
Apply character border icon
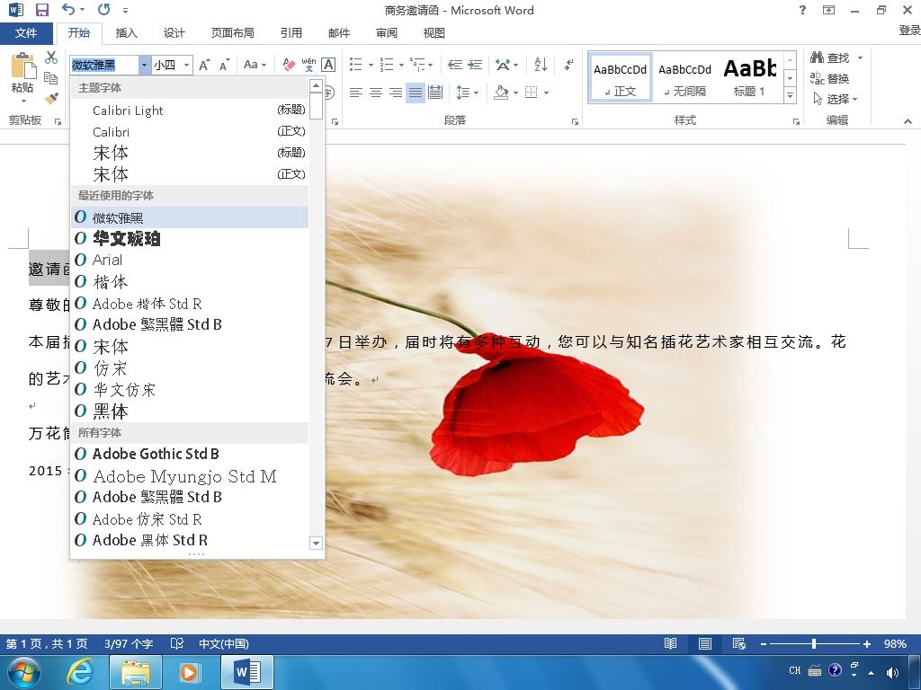point(328,65)
